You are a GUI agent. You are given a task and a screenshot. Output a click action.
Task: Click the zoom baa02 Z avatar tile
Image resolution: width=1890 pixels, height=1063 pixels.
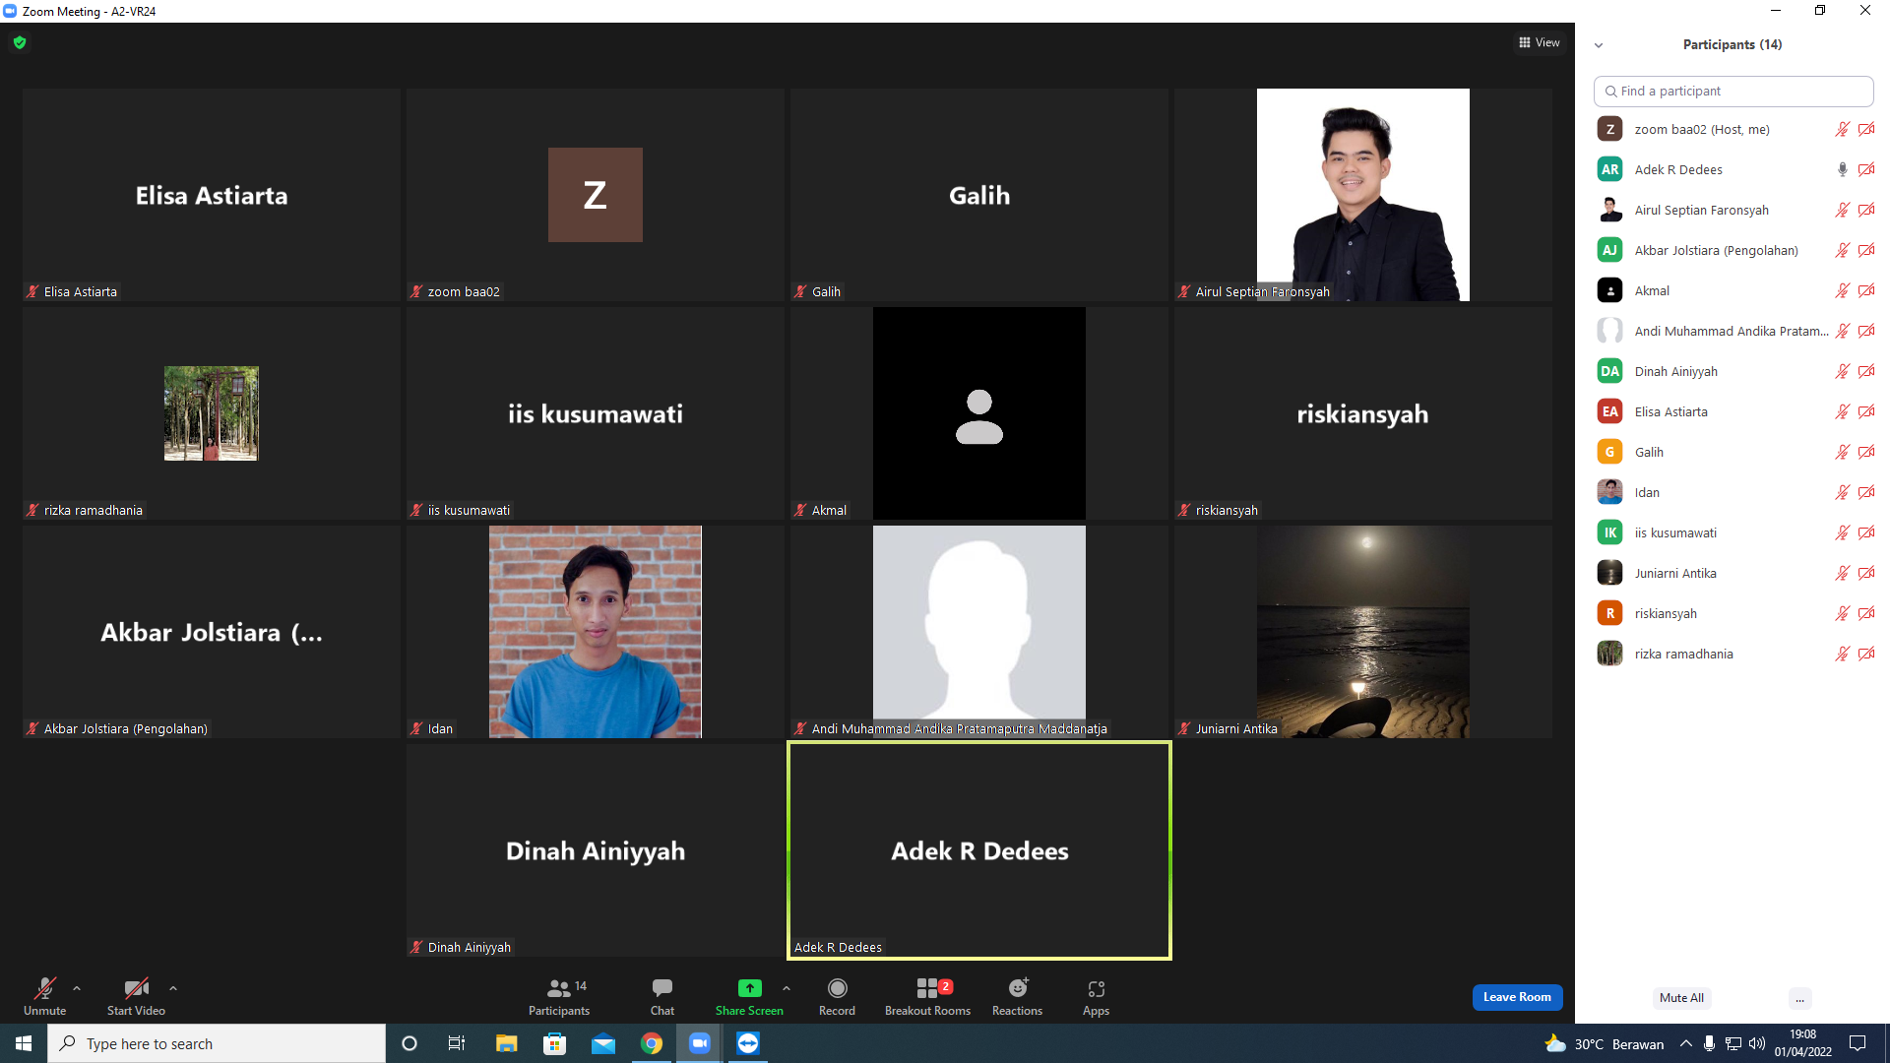coord(596,195)
